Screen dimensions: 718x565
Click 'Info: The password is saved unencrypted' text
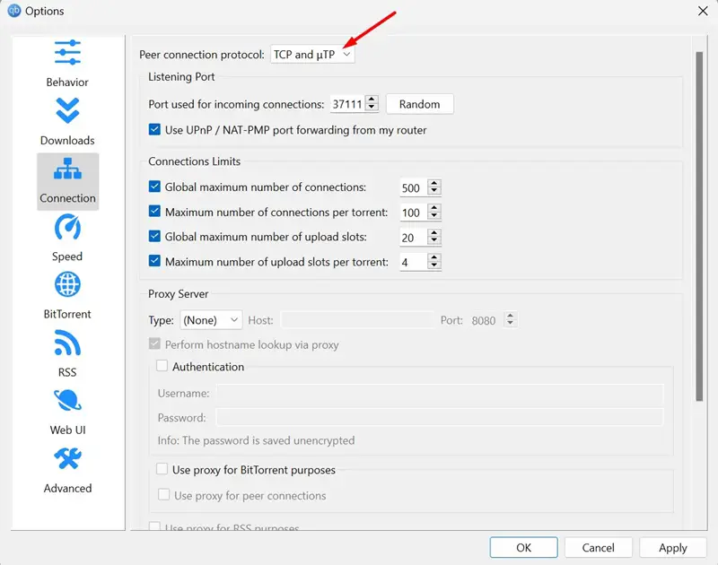tap(256, 440)
